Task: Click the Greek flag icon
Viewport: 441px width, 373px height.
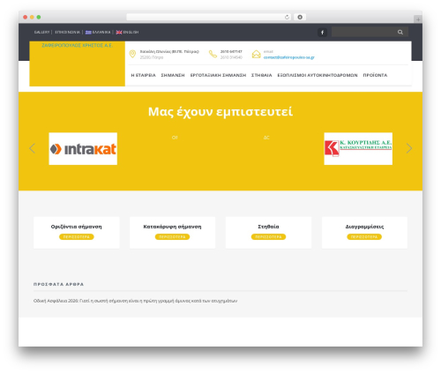Action: (x=88, y=33)
